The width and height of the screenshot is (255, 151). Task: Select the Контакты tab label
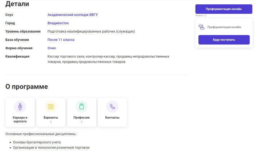coord(112,118)
